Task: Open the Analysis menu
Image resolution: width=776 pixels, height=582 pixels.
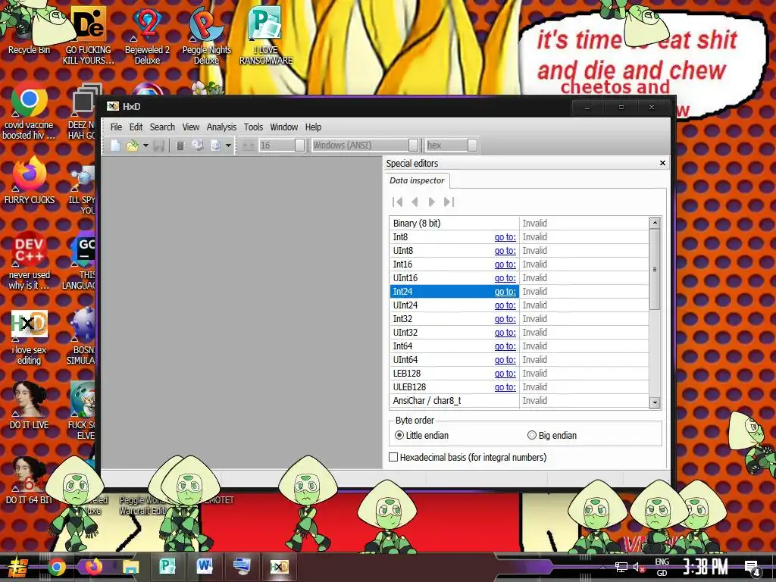Action: pyautogui.click(x=221, y=127)
